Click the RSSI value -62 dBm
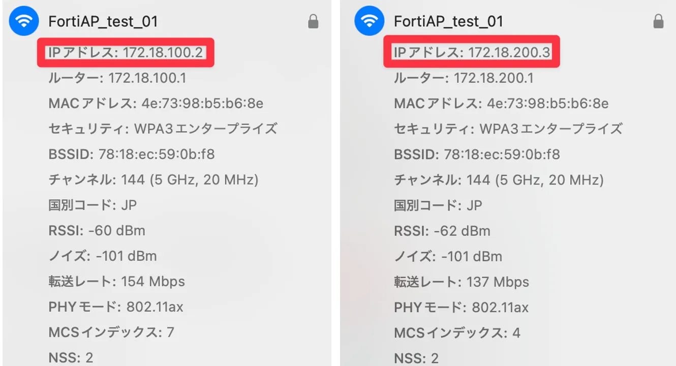Viewport: 676px width, 366px height. (x=462, y=231)
